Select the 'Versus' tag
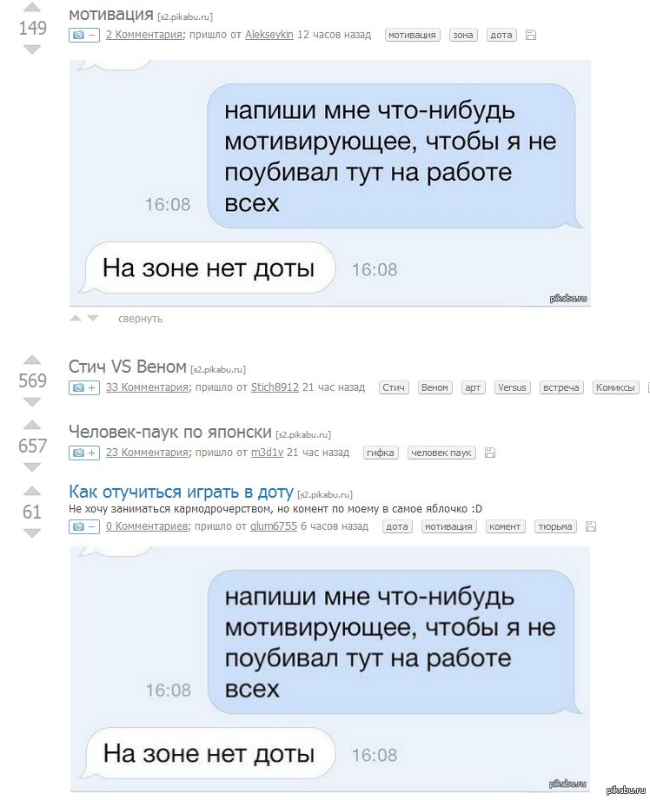Image resolution: width=650 pixels, height=800 pixels. click(513, 387)
